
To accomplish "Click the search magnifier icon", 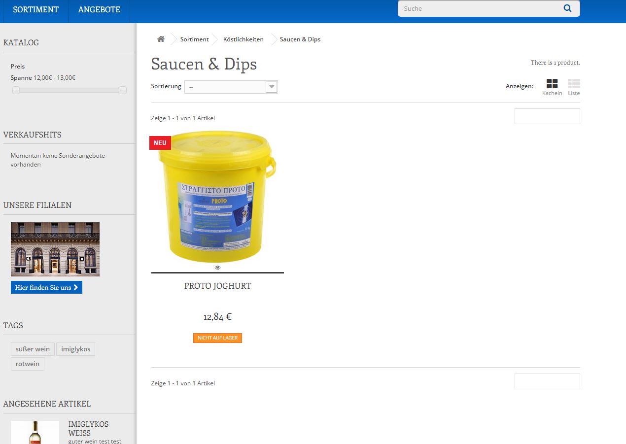I will pyautogui.click(x=567, y=8).
